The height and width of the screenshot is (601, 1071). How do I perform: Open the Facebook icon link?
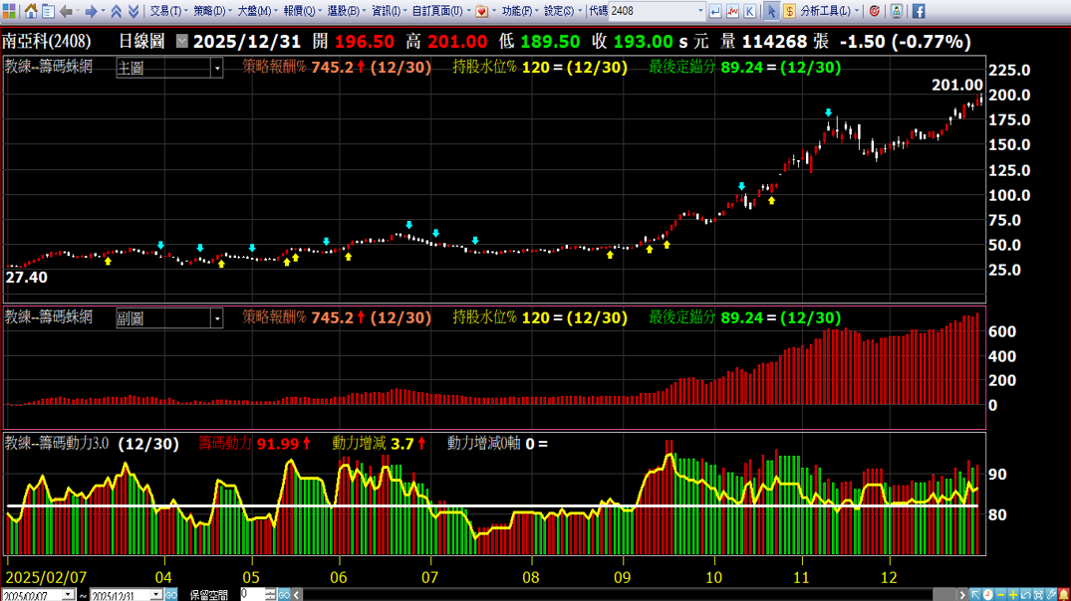(x=918, y=11)
